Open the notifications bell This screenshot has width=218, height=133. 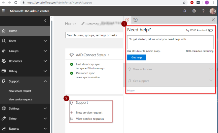coord(185,11)
